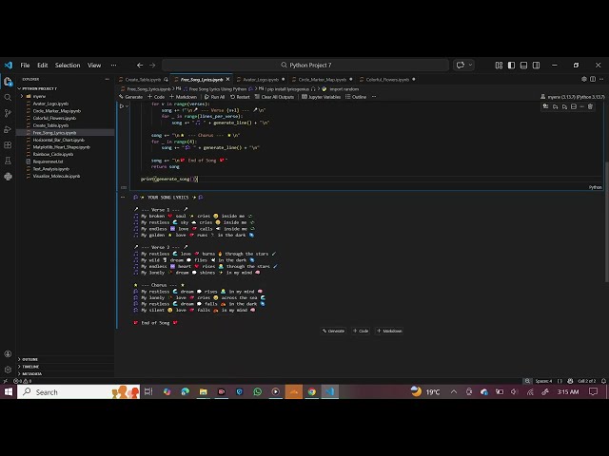
Task: Expand the METADATA section
Action: pos(31,373)
